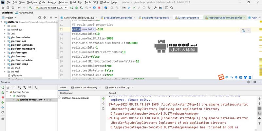Close the j2cache.properties tab
The image size is (262, 131).
pos(201,18)
